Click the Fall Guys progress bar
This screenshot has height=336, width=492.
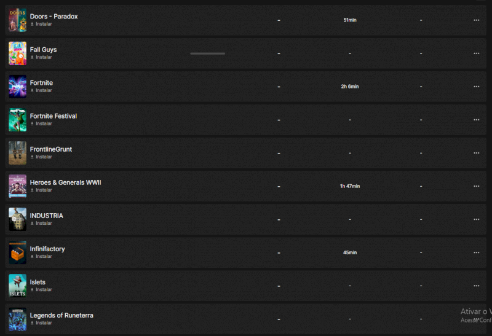[x=207, y=53]
